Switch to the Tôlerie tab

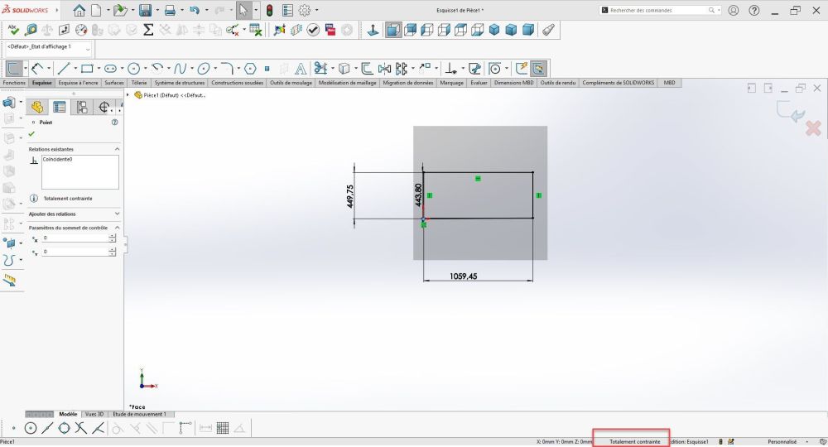point(139,83)
